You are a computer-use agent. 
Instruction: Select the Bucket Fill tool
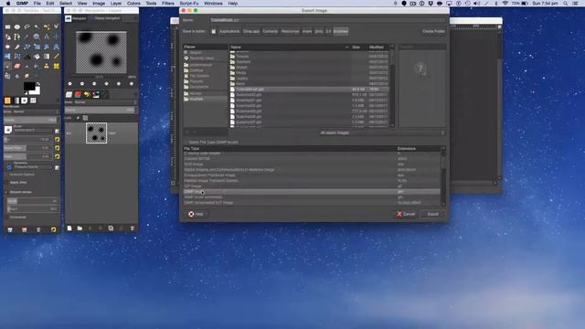pos(37,57)
